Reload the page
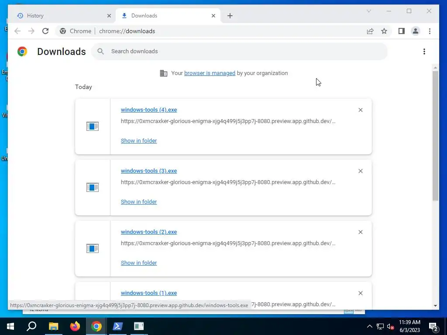The image size is (447, 335). (x=45, y=31)
